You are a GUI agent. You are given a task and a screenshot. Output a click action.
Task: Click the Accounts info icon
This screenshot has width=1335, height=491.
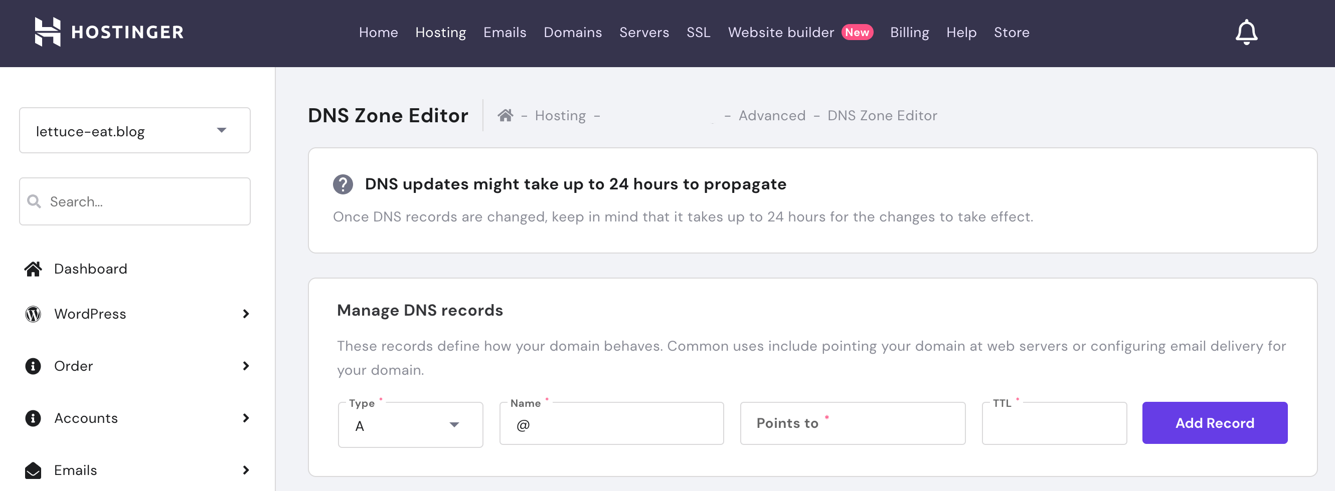click(x=33, y=418)
